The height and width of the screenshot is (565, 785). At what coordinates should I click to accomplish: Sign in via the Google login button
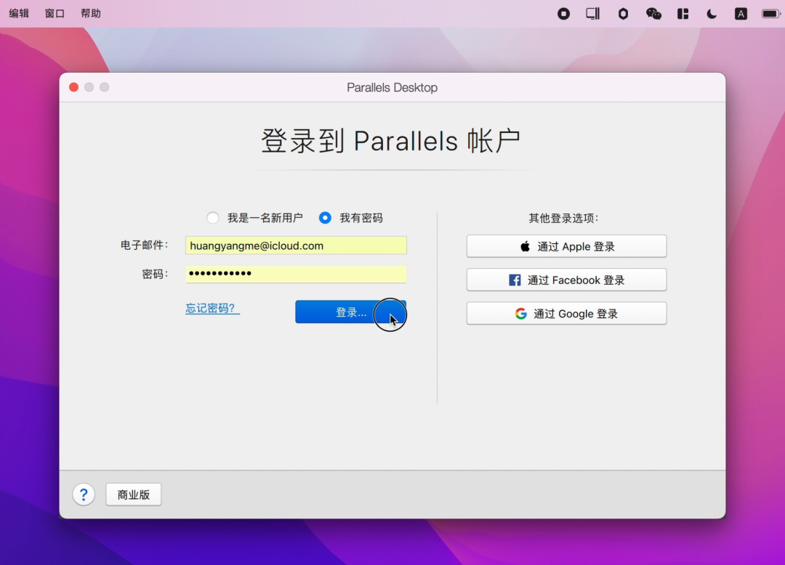tap(566, 313)
